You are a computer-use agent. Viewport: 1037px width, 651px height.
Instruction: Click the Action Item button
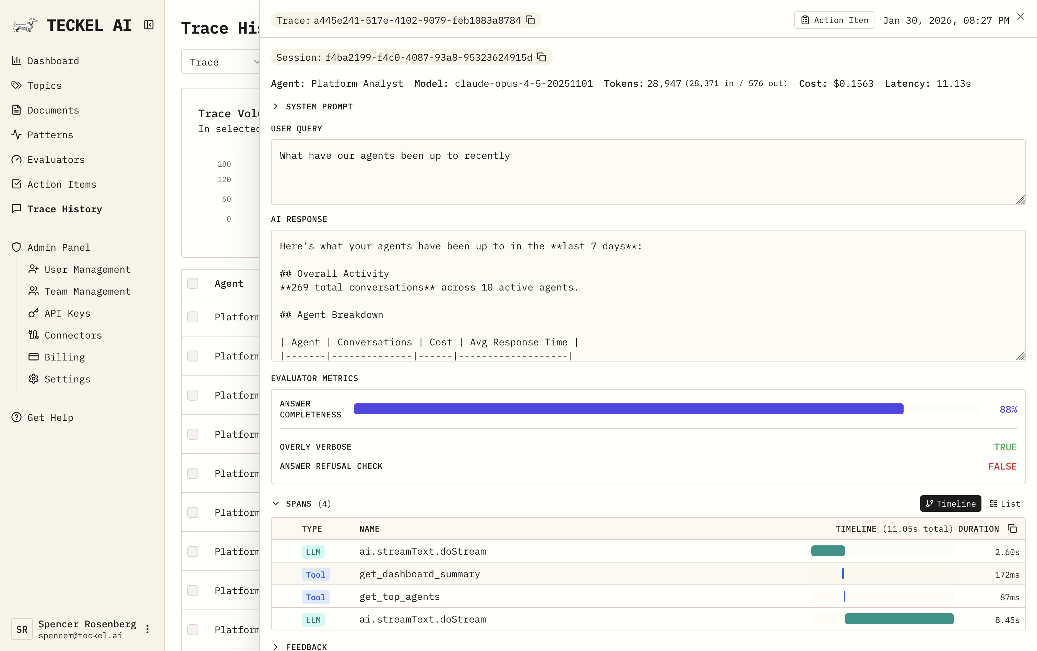pos(834,20)
